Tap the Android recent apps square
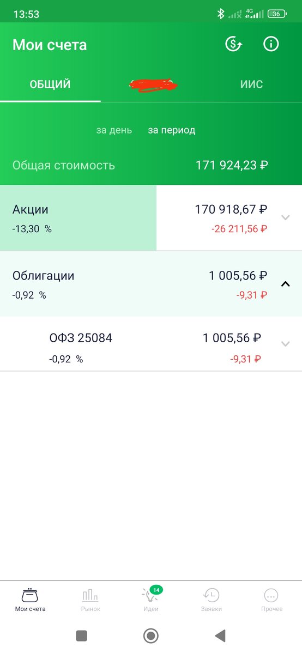Screen dimensions: 302x654 click(x=82, y=635)
